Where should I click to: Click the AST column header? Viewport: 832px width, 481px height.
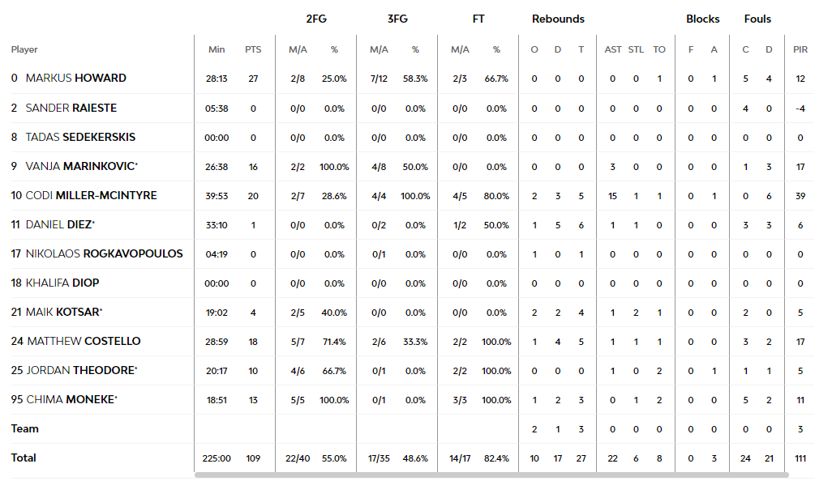click(x=613, y=49)
